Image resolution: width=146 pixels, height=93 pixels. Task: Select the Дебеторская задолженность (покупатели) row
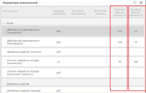pos(73,31)
